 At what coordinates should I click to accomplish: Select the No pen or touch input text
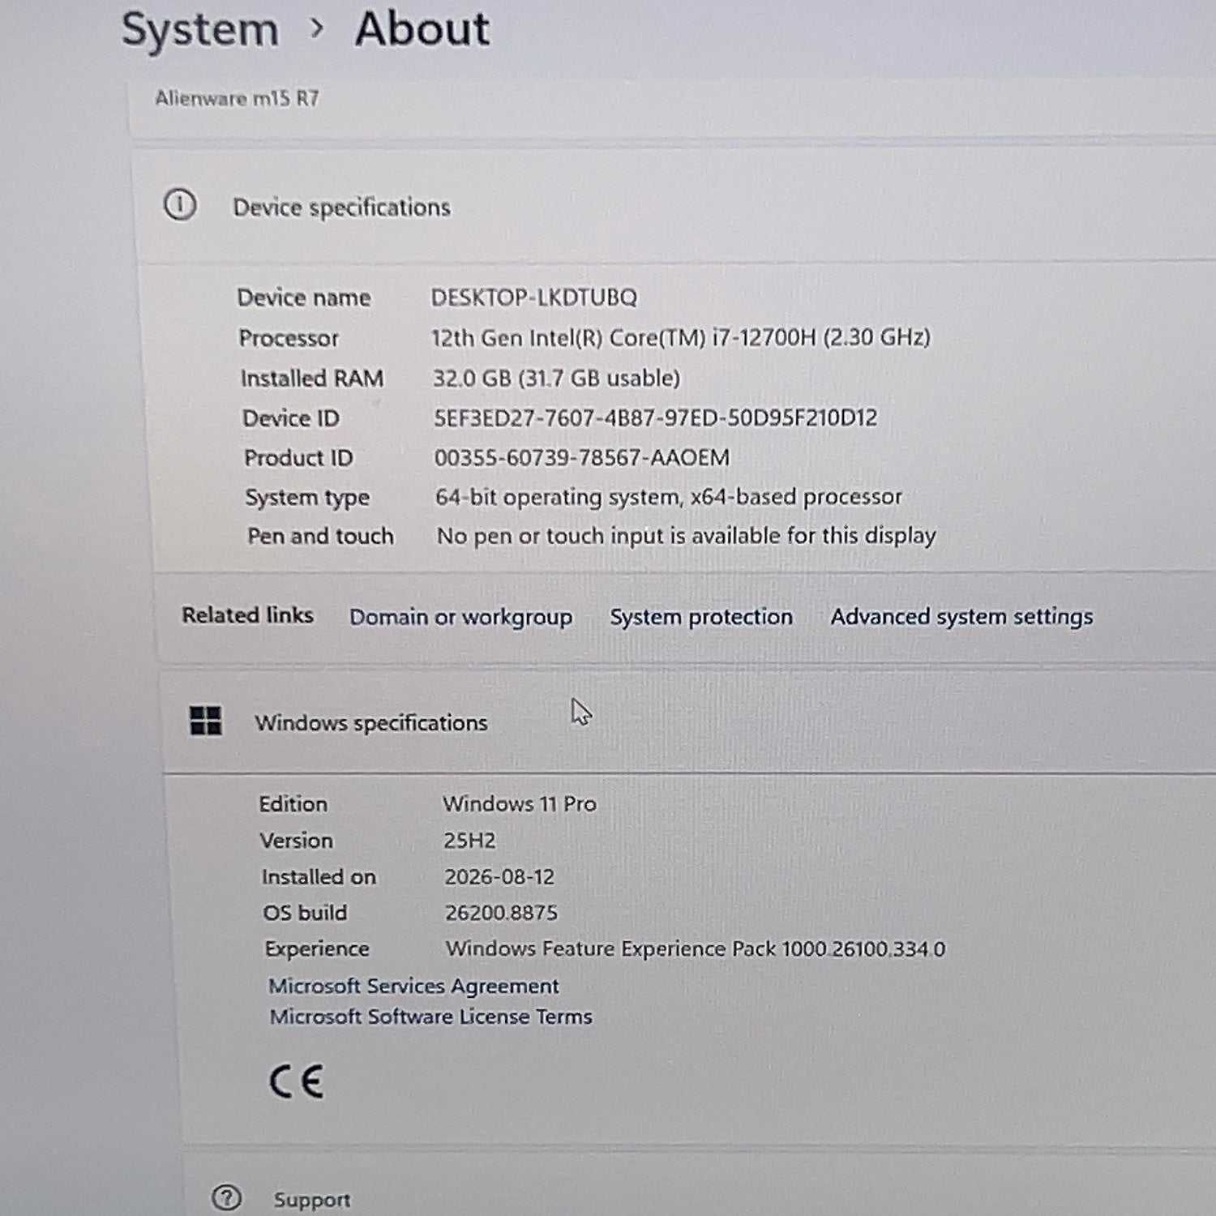coord(686,536)
